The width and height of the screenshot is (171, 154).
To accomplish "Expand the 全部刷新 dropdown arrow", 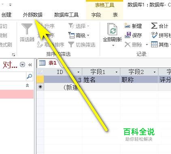I will pyautogui.click(x=113, y=45).
